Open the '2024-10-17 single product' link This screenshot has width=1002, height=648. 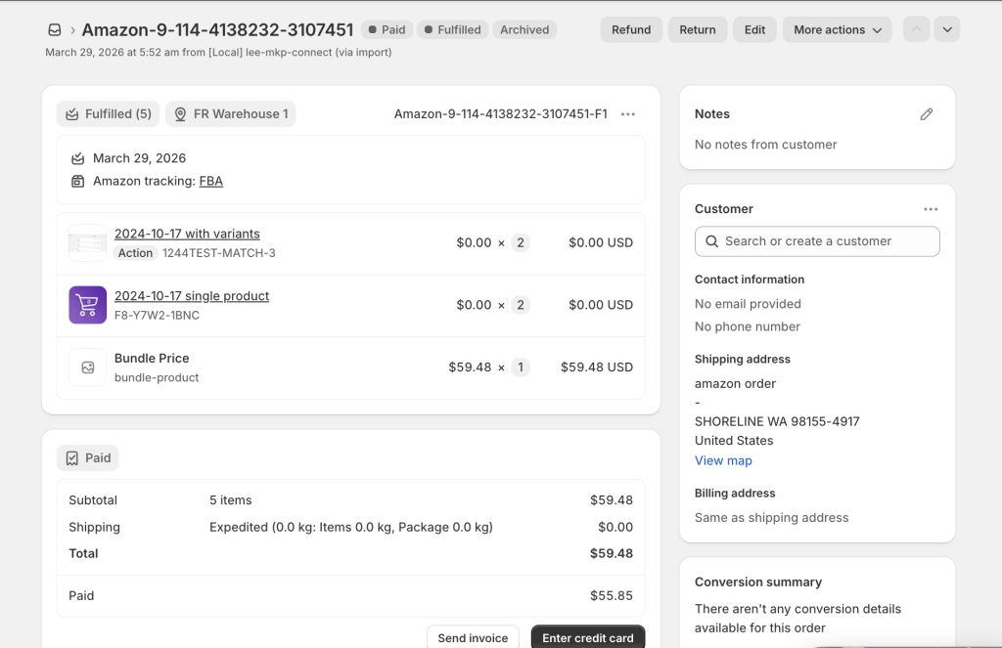point(192,296)
